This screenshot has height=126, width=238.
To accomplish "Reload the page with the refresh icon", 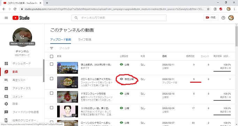I will click(x=15, y=9).
